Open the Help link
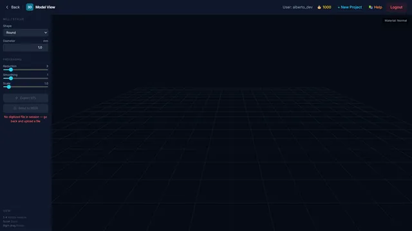Viewport: 412px width, 231px height. (375, 7)
